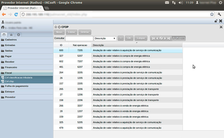Favorite the CFOP screen with star icon

point(56,27)
